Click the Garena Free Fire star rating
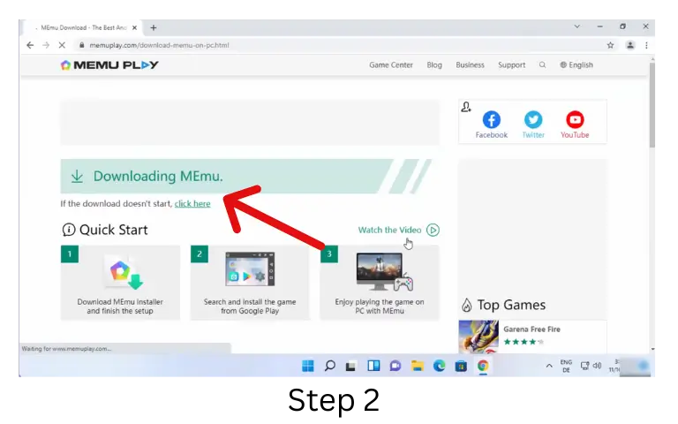Screen dimensions: 678x424 524,342
